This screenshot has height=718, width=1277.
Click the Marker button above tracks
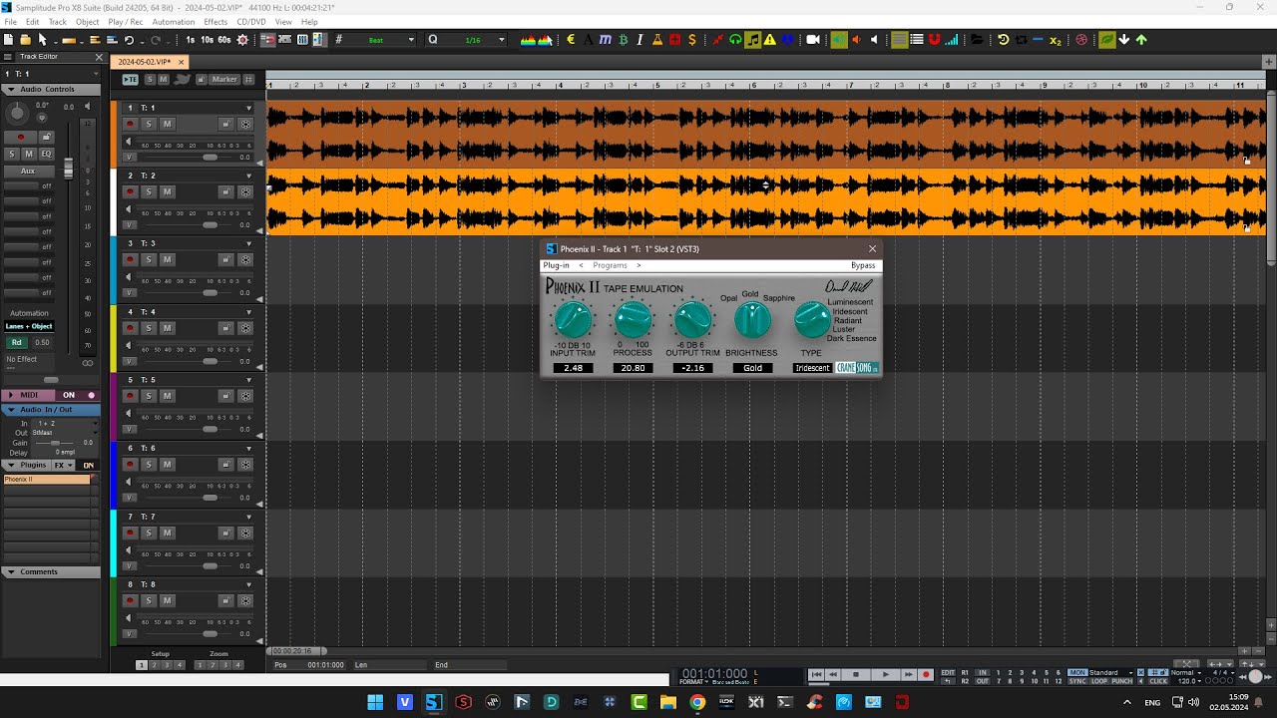[x=224, y=79]
